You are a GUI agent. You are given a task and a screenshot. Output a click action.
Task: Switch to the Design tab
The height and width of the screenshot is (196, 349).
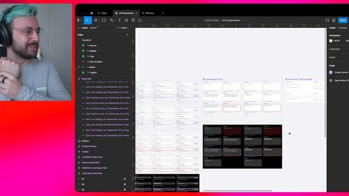tap(332, 28)
